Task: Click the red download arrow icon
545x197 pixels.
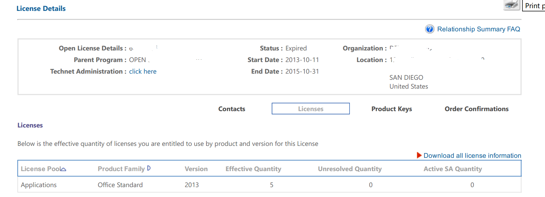Action: click(419, 155)
